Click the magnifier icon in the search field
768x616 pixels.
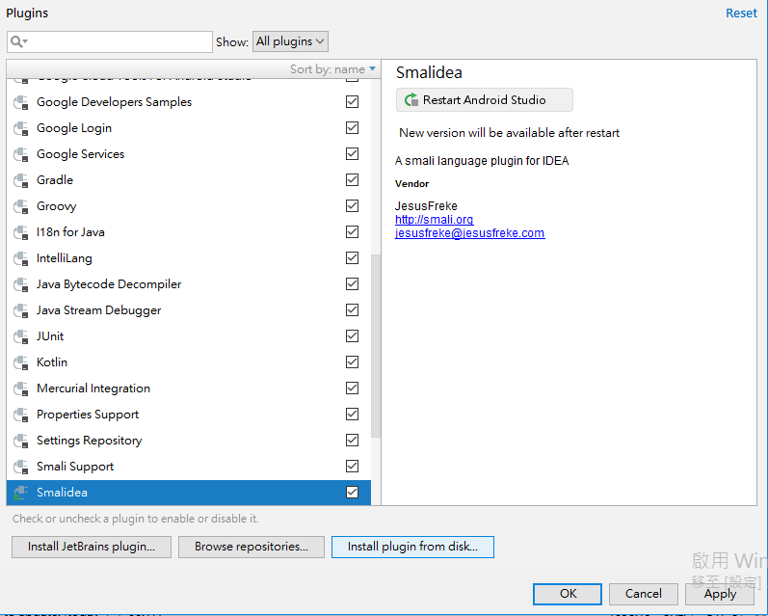pos(18,41)
